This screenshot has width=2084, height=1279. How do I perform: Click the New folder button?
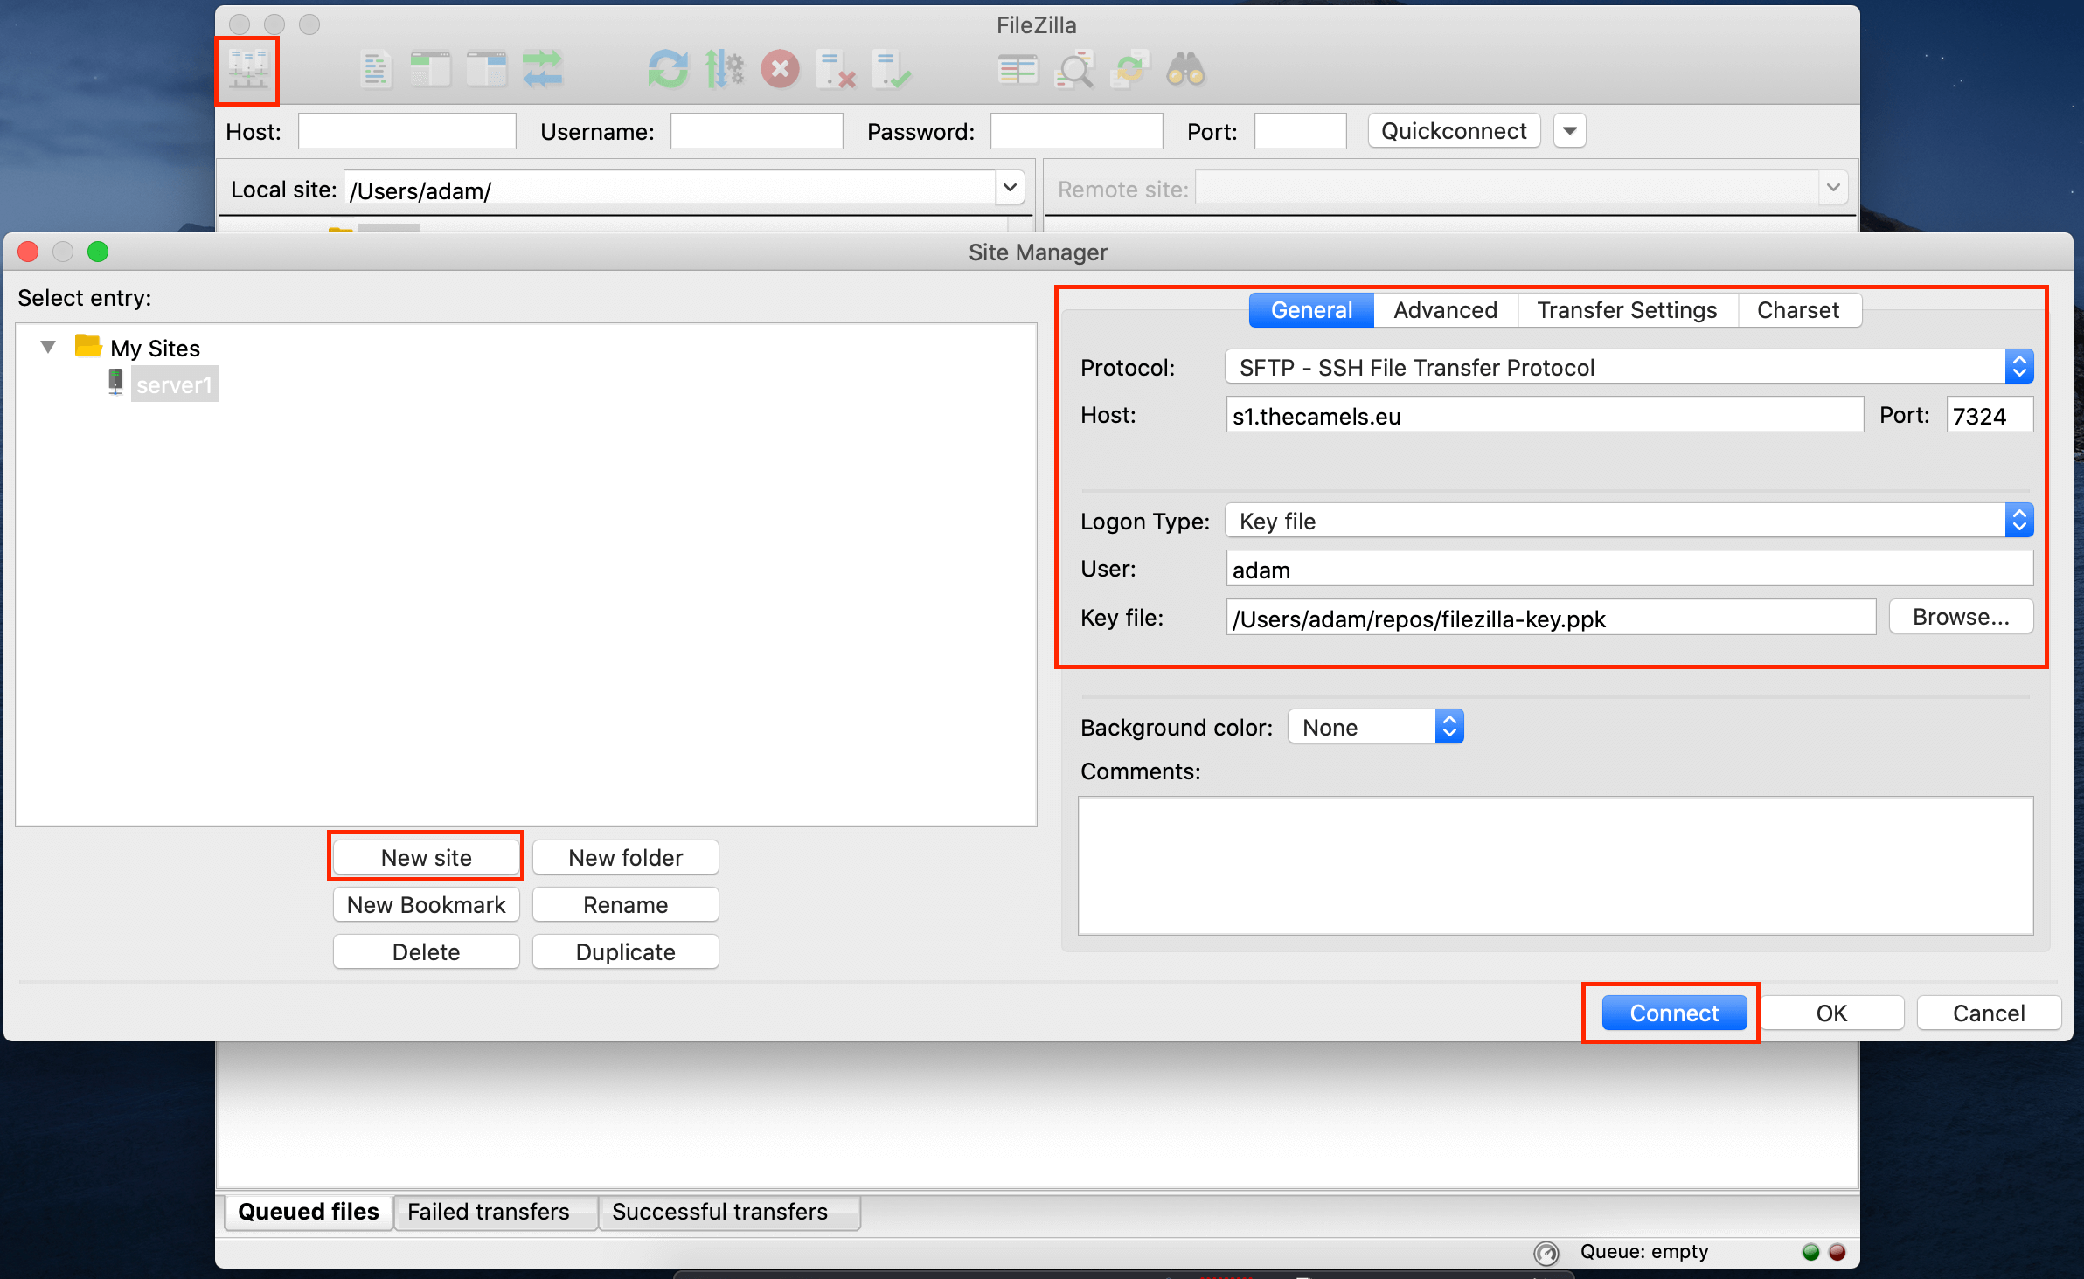pos(626,857)
